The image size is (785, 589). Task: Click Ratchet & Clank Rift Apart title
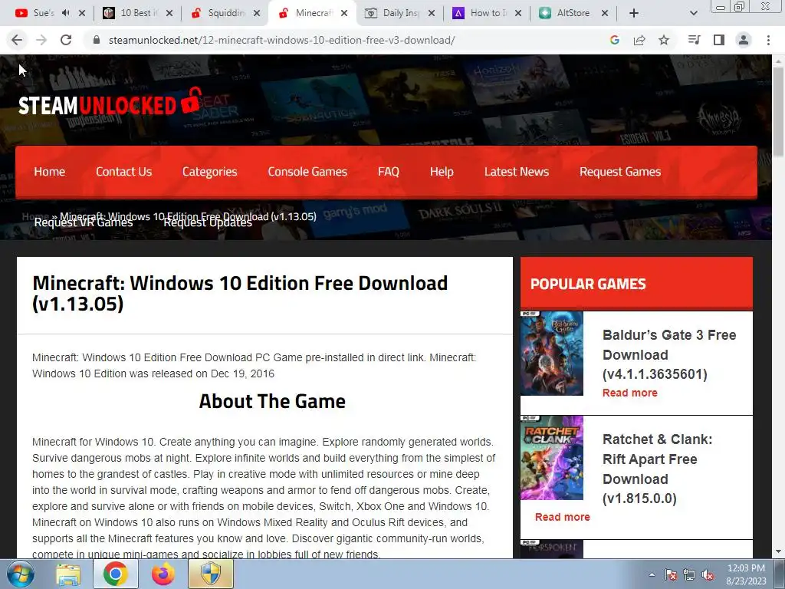click(657, 469)
